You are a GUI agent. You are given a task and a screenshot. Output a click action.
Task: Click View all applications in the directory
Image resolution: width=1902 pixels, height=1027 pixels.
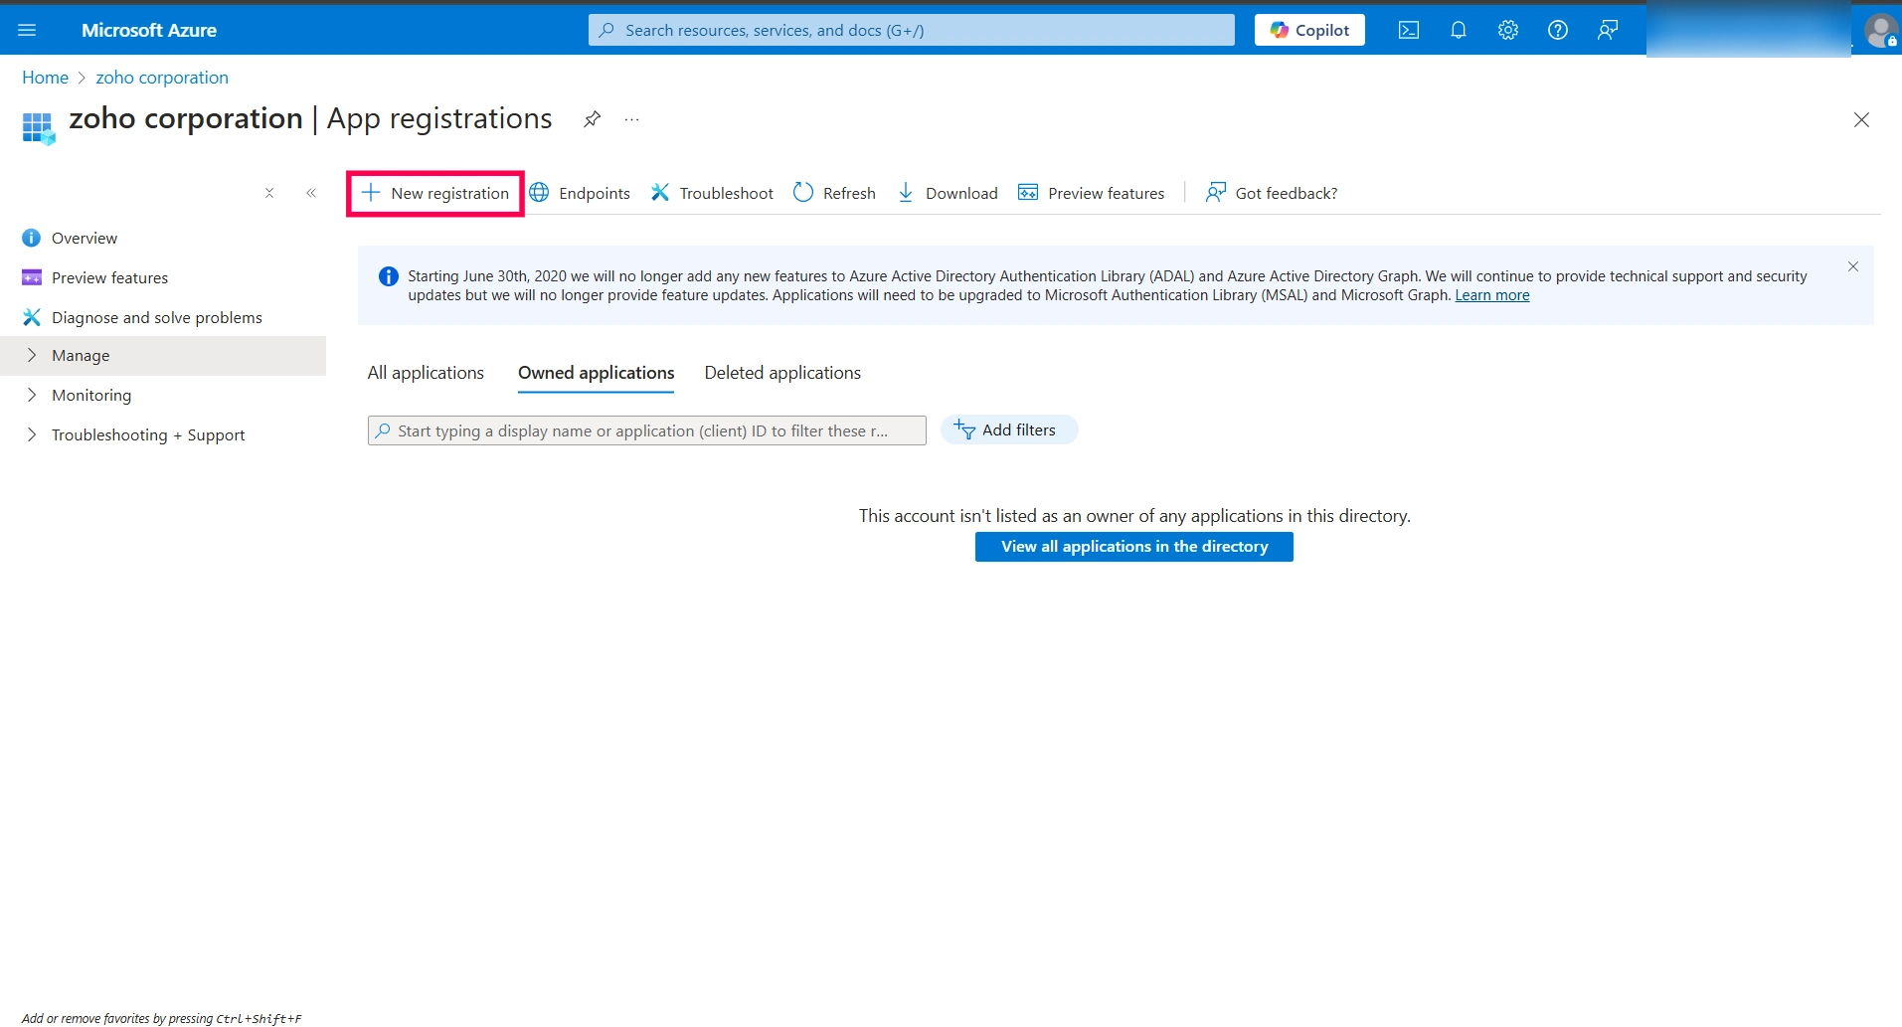point(1134,547)
